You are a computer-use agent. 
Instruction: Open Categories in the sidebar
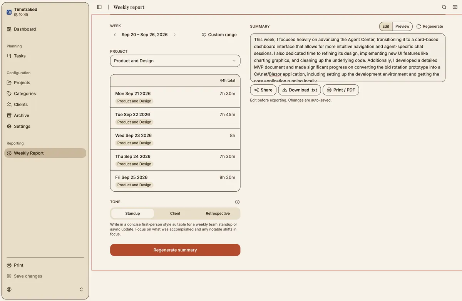pyautogui.click(x=45, y=94)
